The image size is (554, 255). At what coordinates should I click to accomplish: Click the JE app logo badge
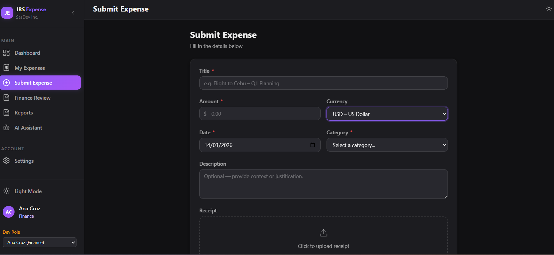pyautogui.click(x=7, y=13)
